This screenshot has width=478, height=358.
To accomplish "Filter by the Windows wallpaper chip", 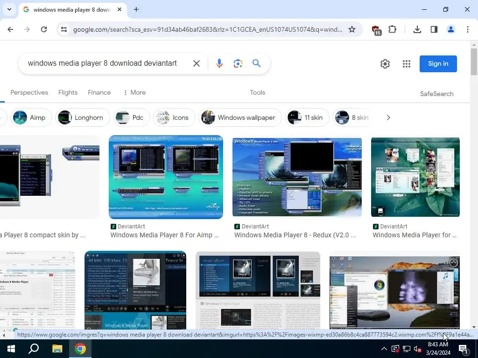I will click(240, 117).
